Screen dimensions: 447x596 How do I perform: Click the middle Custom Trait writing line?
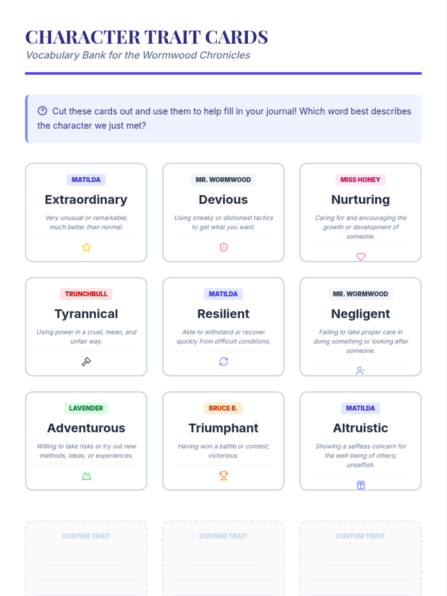[223, 565]
